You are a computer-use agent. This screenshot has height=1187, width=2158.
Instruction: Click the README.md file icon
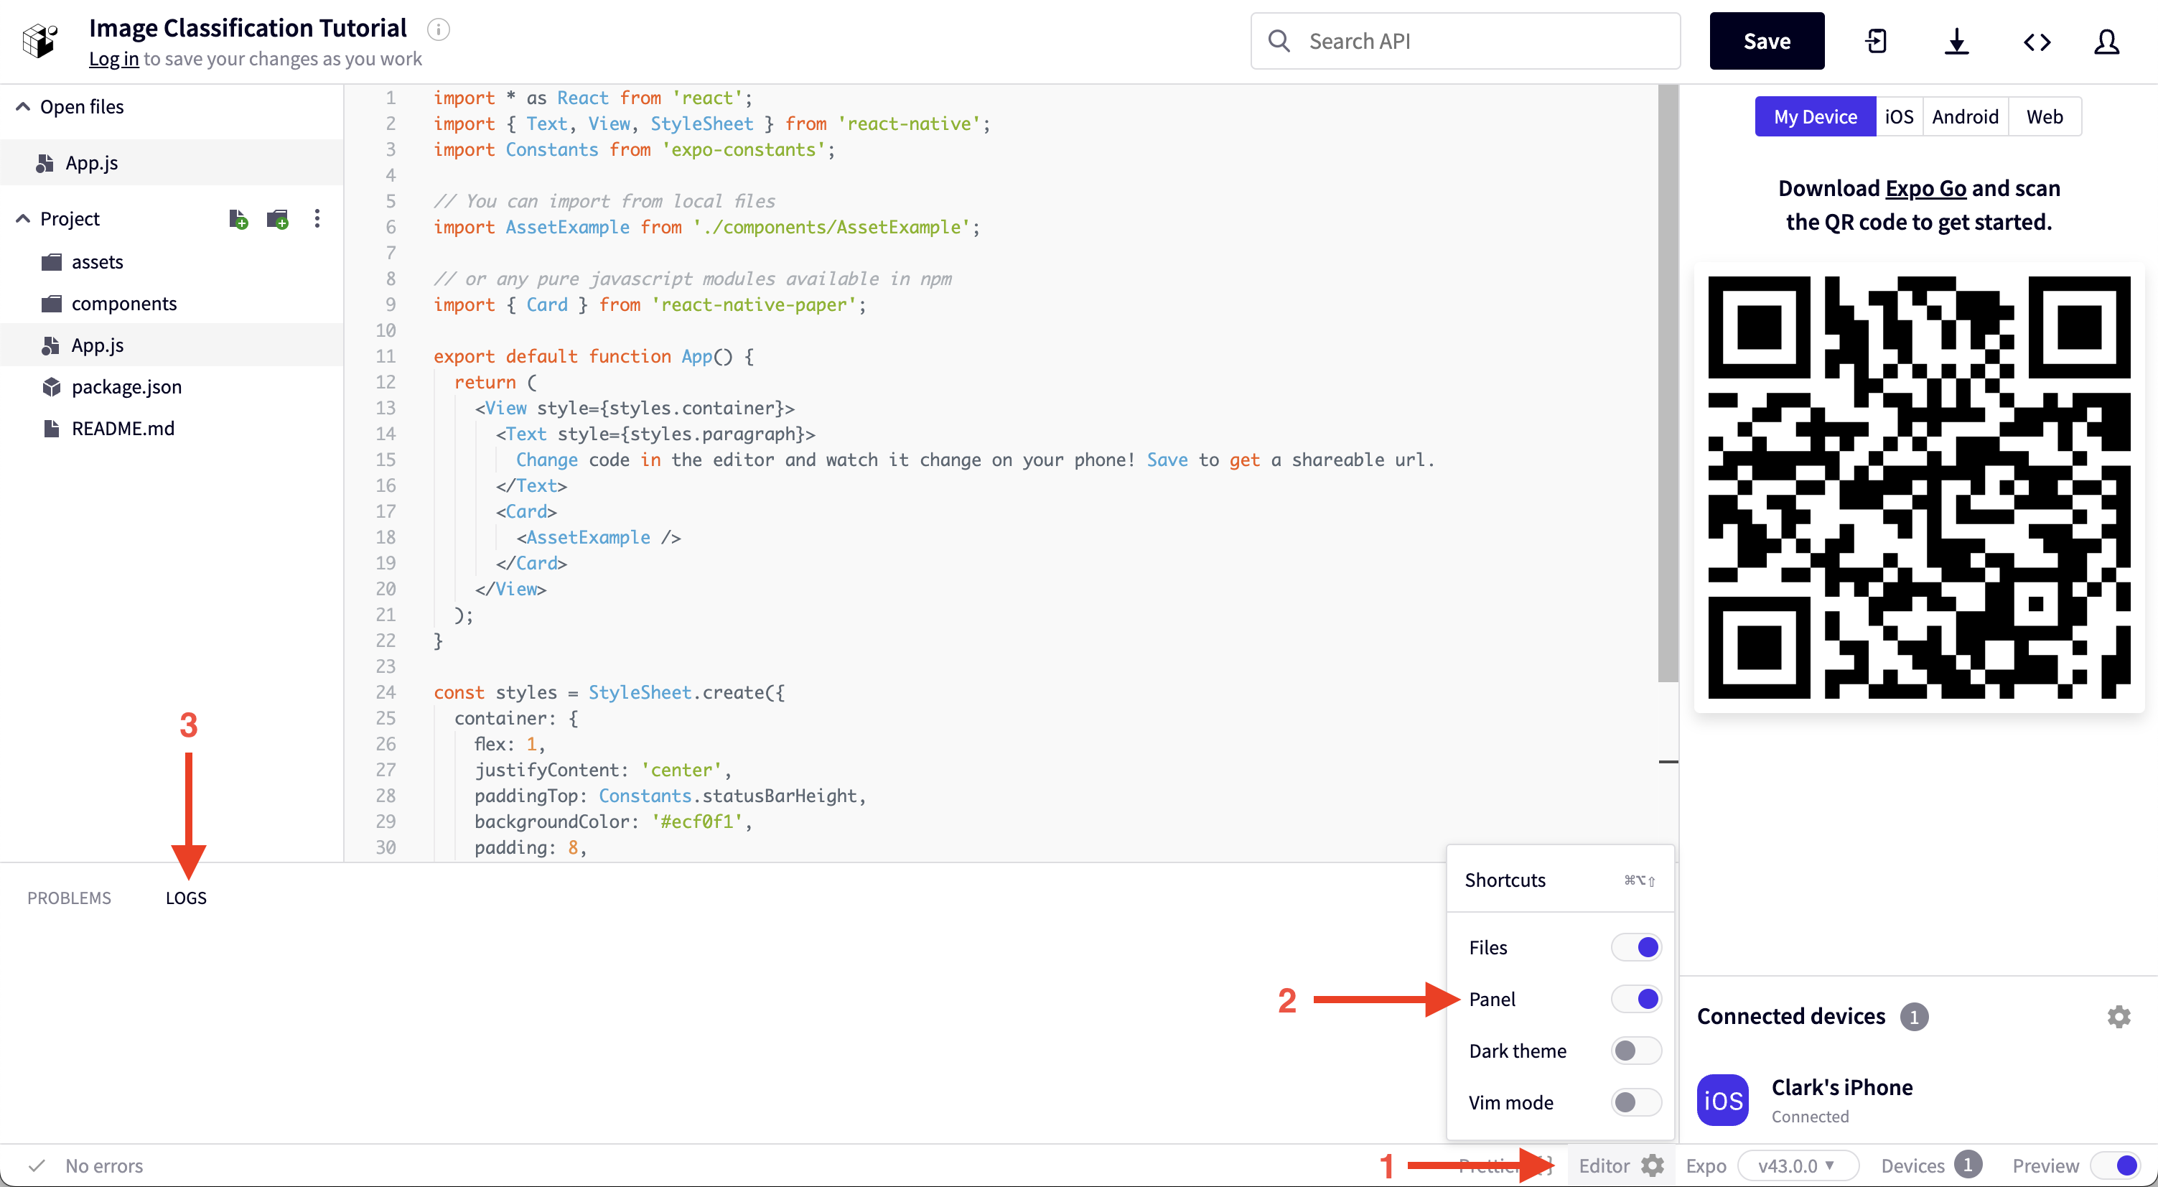pyautogui.click(x=52, y=428)
